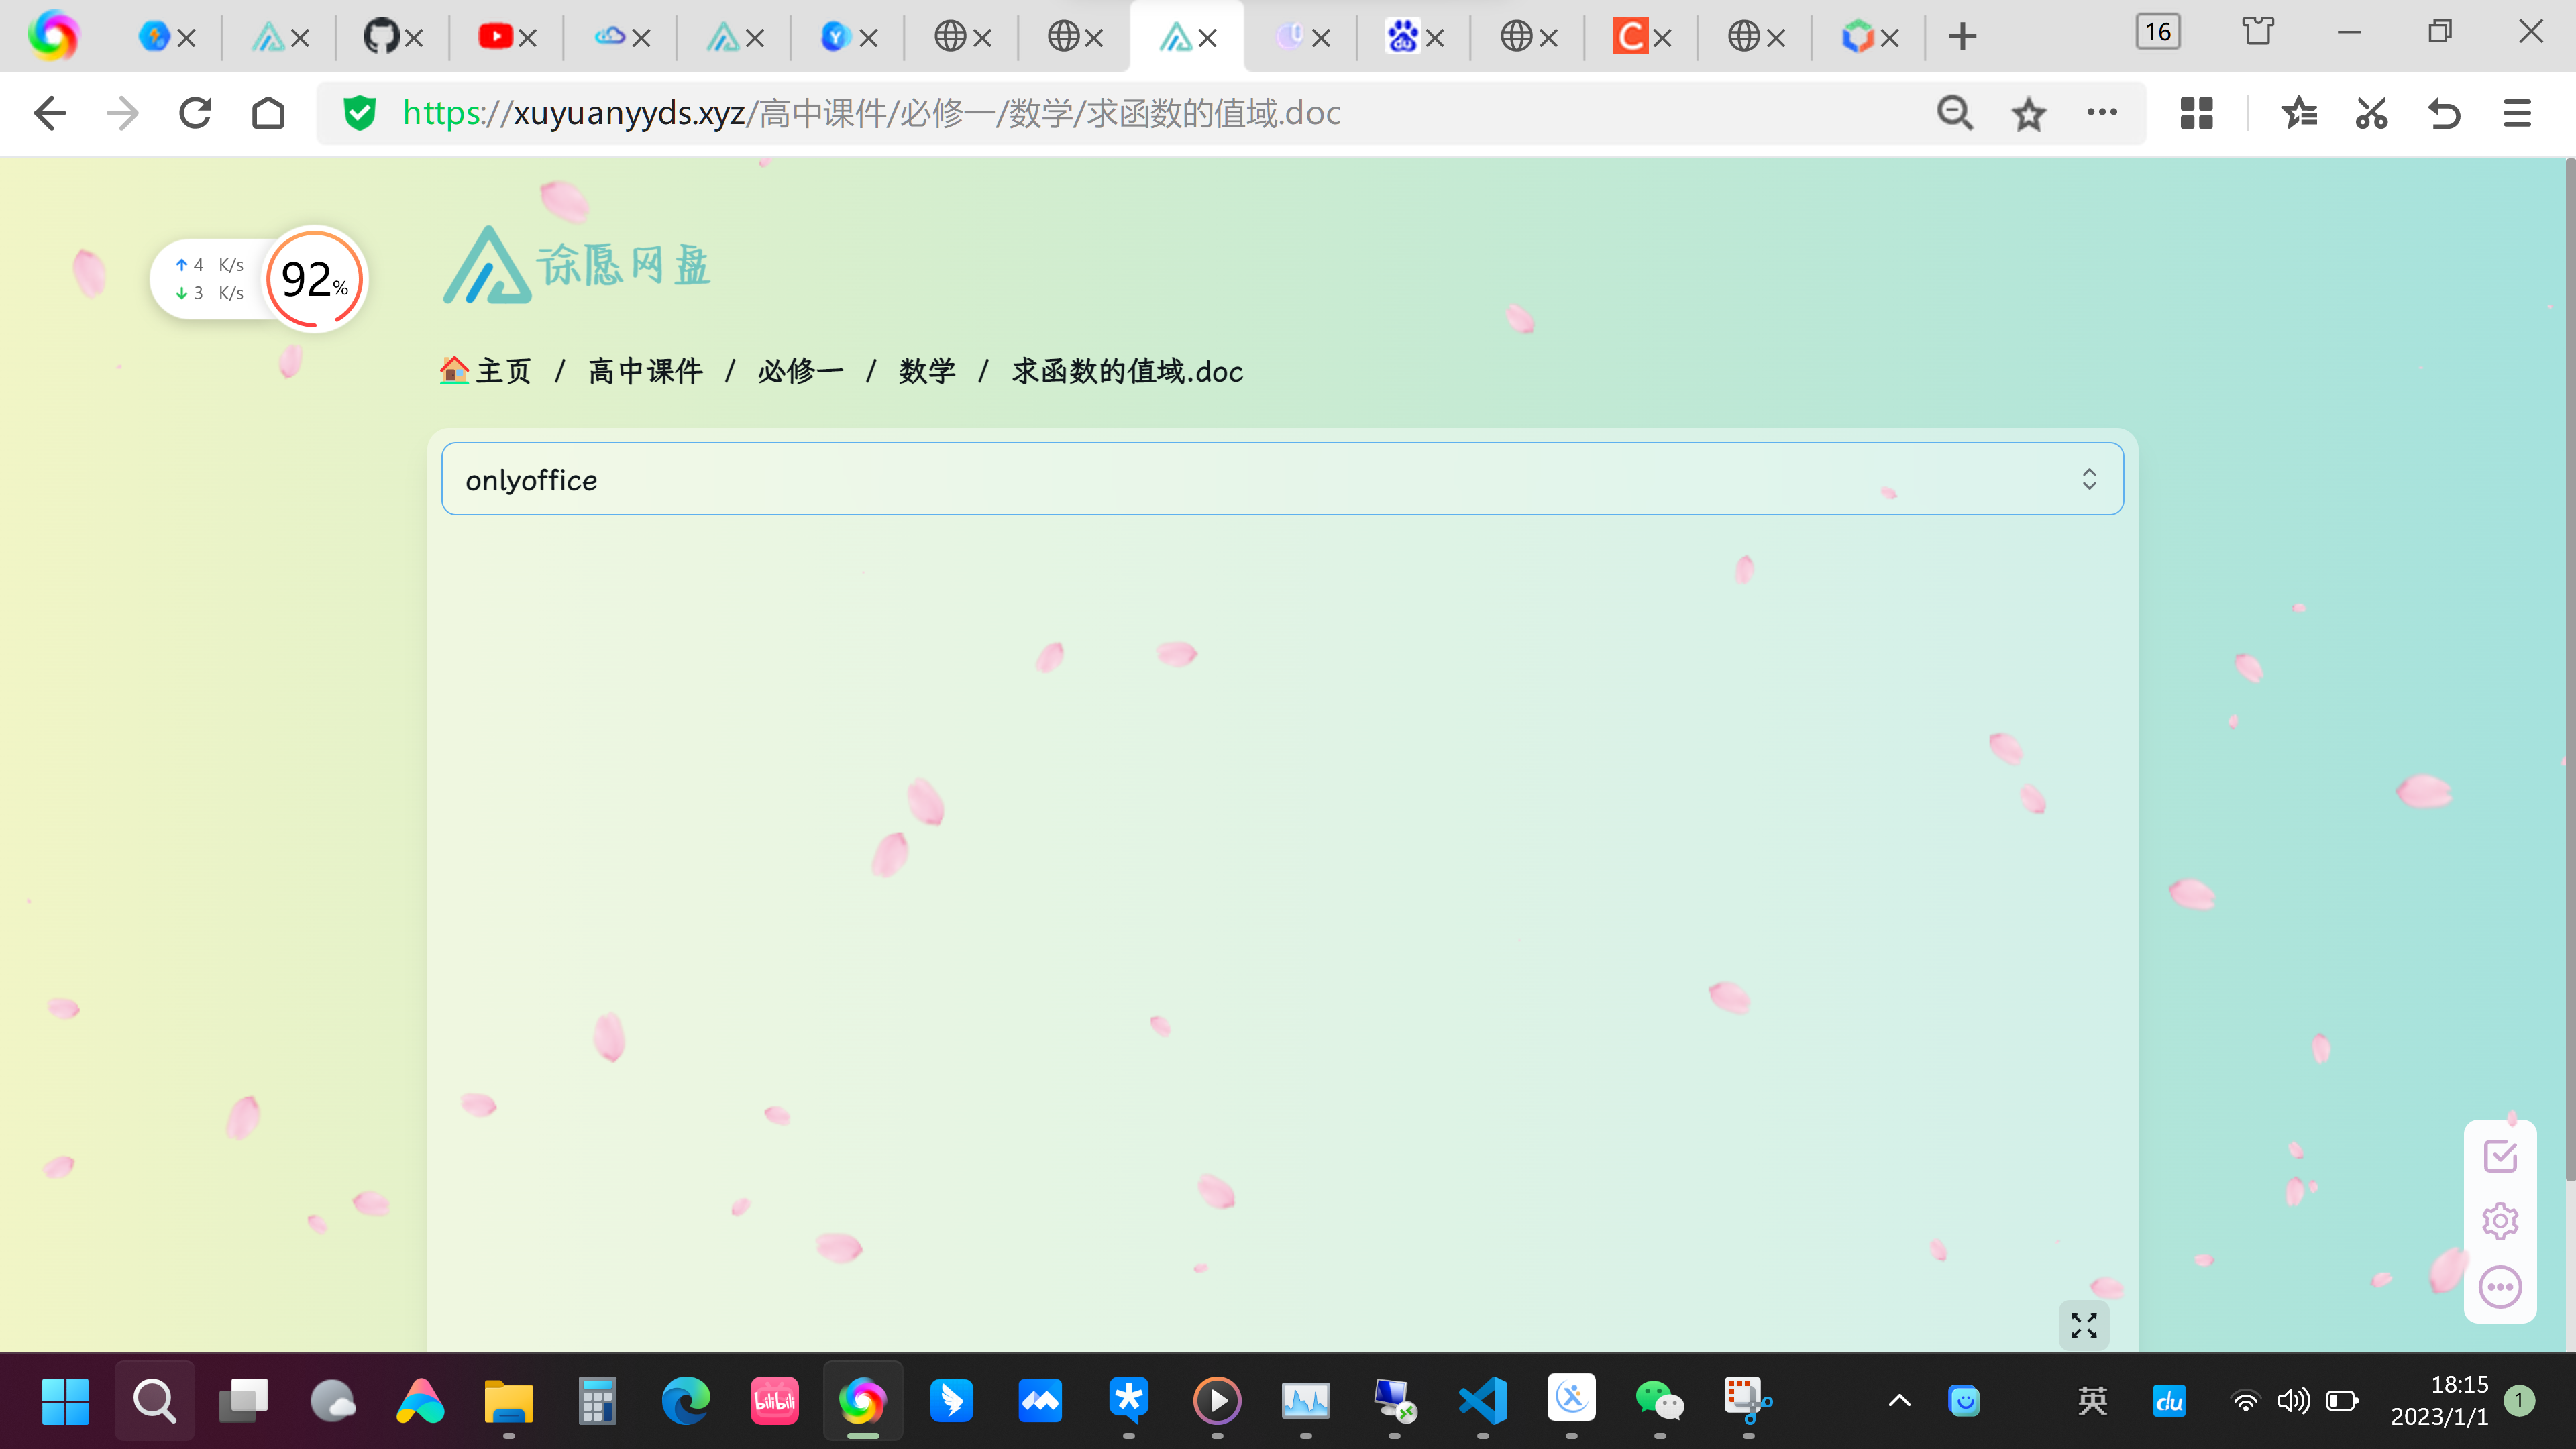Open the Calculator taskbar app
The height and width of the screenshot is (1449, 2576).
tap(597, 1401)
